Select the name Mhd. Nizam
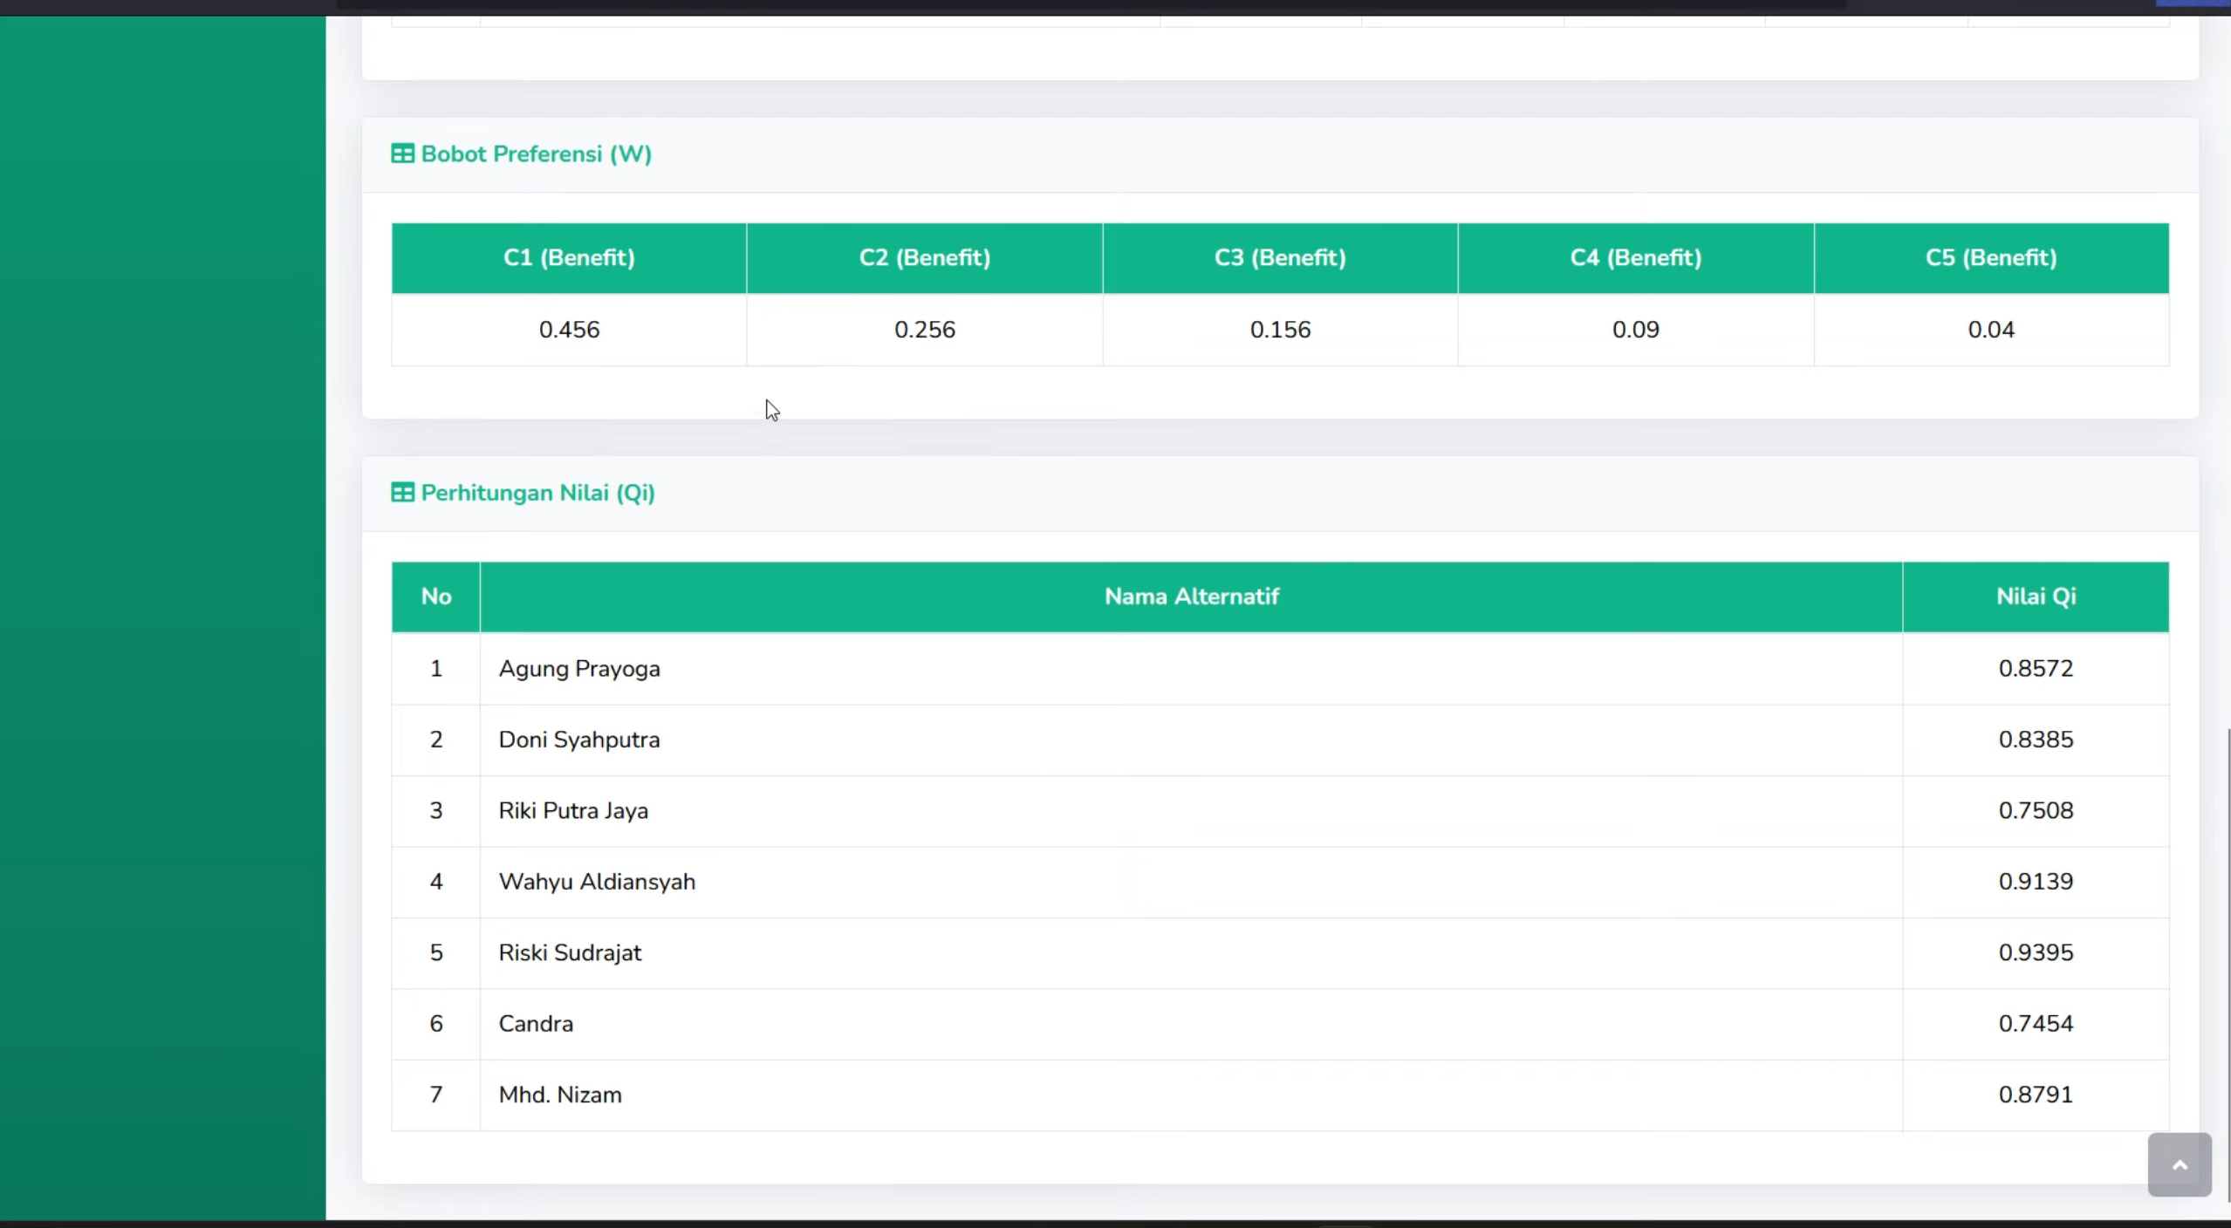The width and height of the screenshot is (2231, 1228). point(560,1095)
